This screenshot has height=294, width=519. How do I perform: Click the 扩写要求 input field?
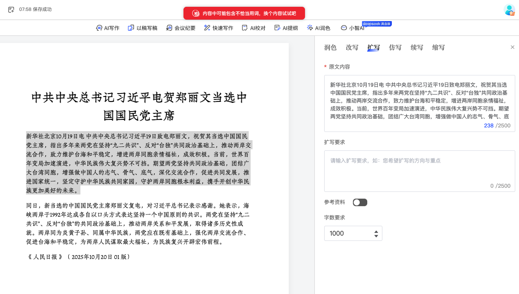click(420, 171)
